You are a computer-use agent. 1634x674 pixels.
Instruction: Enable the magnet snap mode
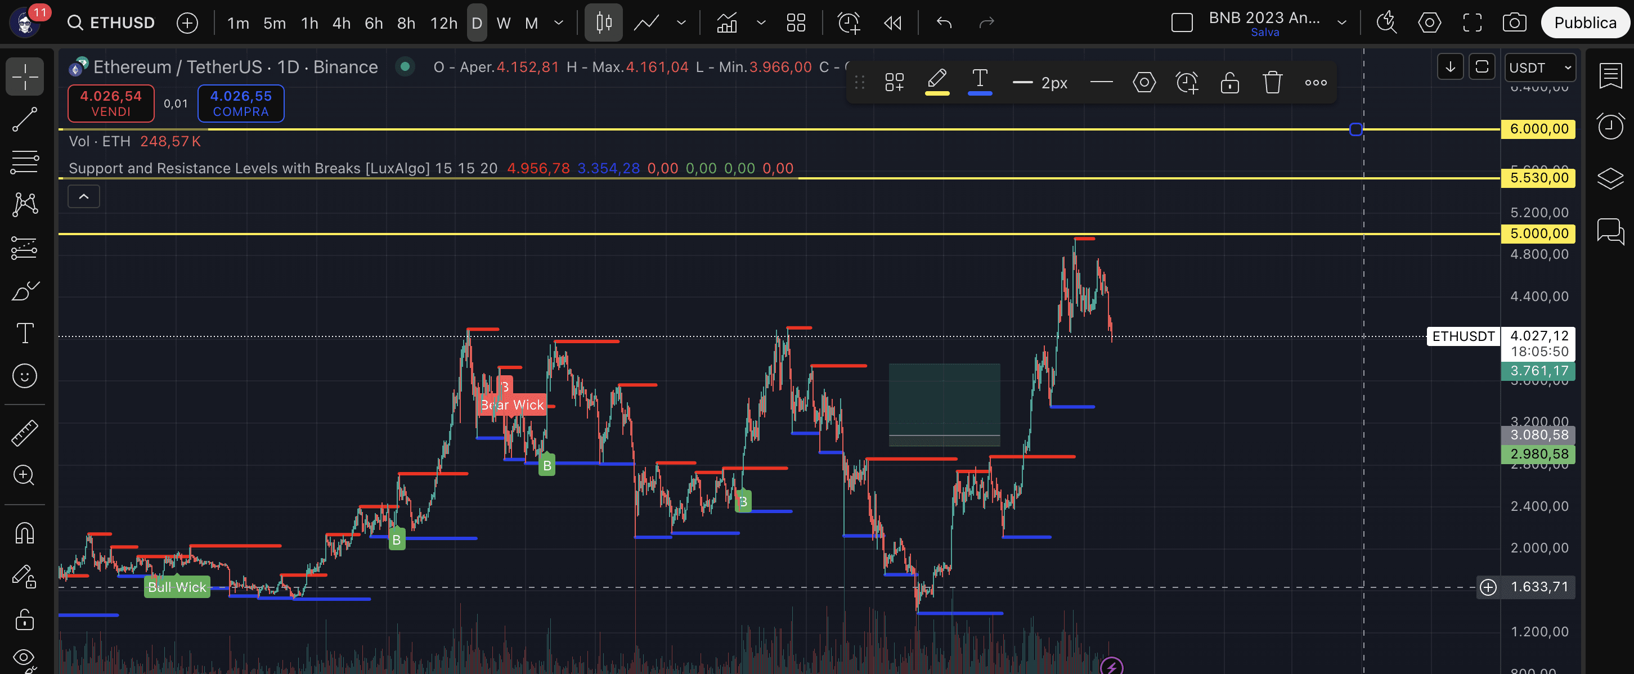pos(25,533)
